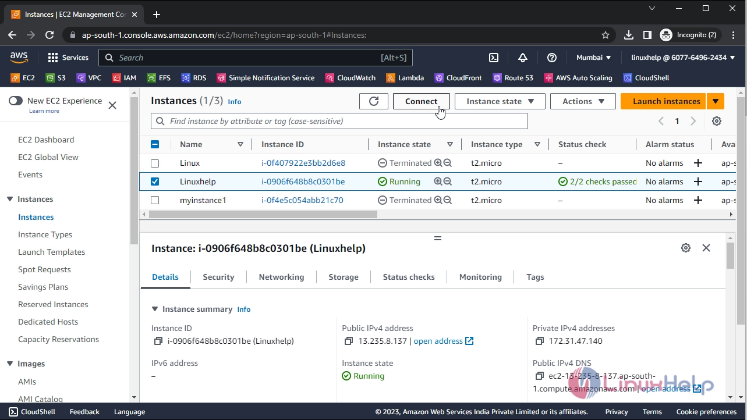Click the detail panel resize handle
The height and width of the screenshot is (420, 747).
click(438, 238)
